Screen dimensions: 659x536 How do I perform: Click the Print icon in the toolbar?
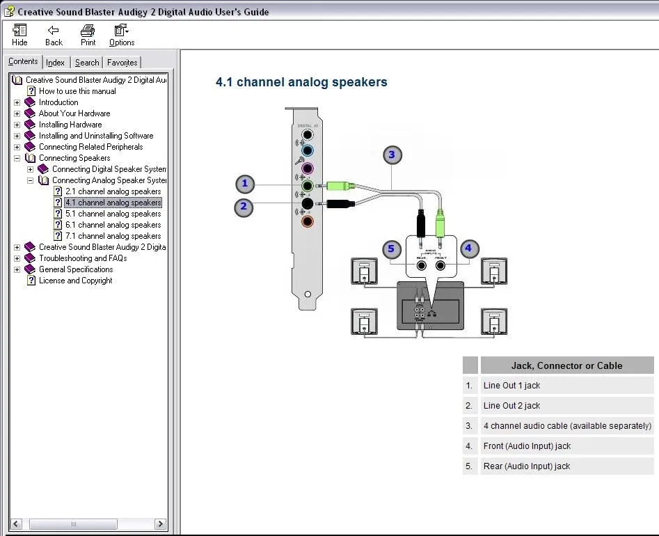click(87, 31)
